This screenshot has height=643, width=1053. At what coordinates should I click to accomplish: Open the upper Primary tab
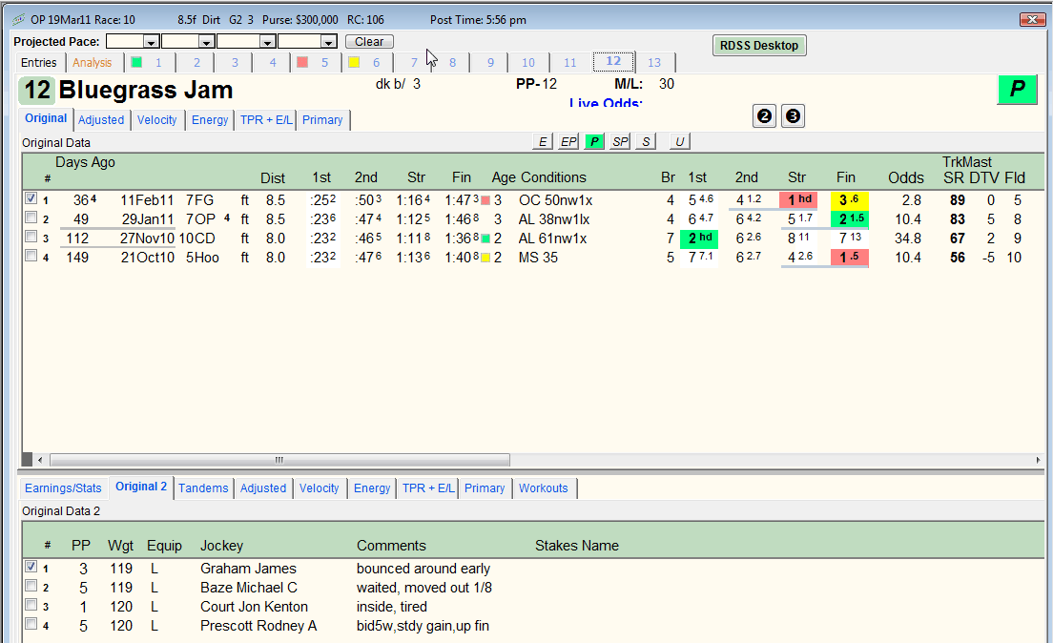click(x=322, y=119)
